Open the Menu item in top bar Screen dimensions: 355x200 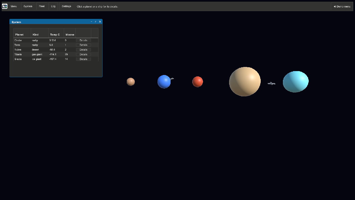coord(14,6)
